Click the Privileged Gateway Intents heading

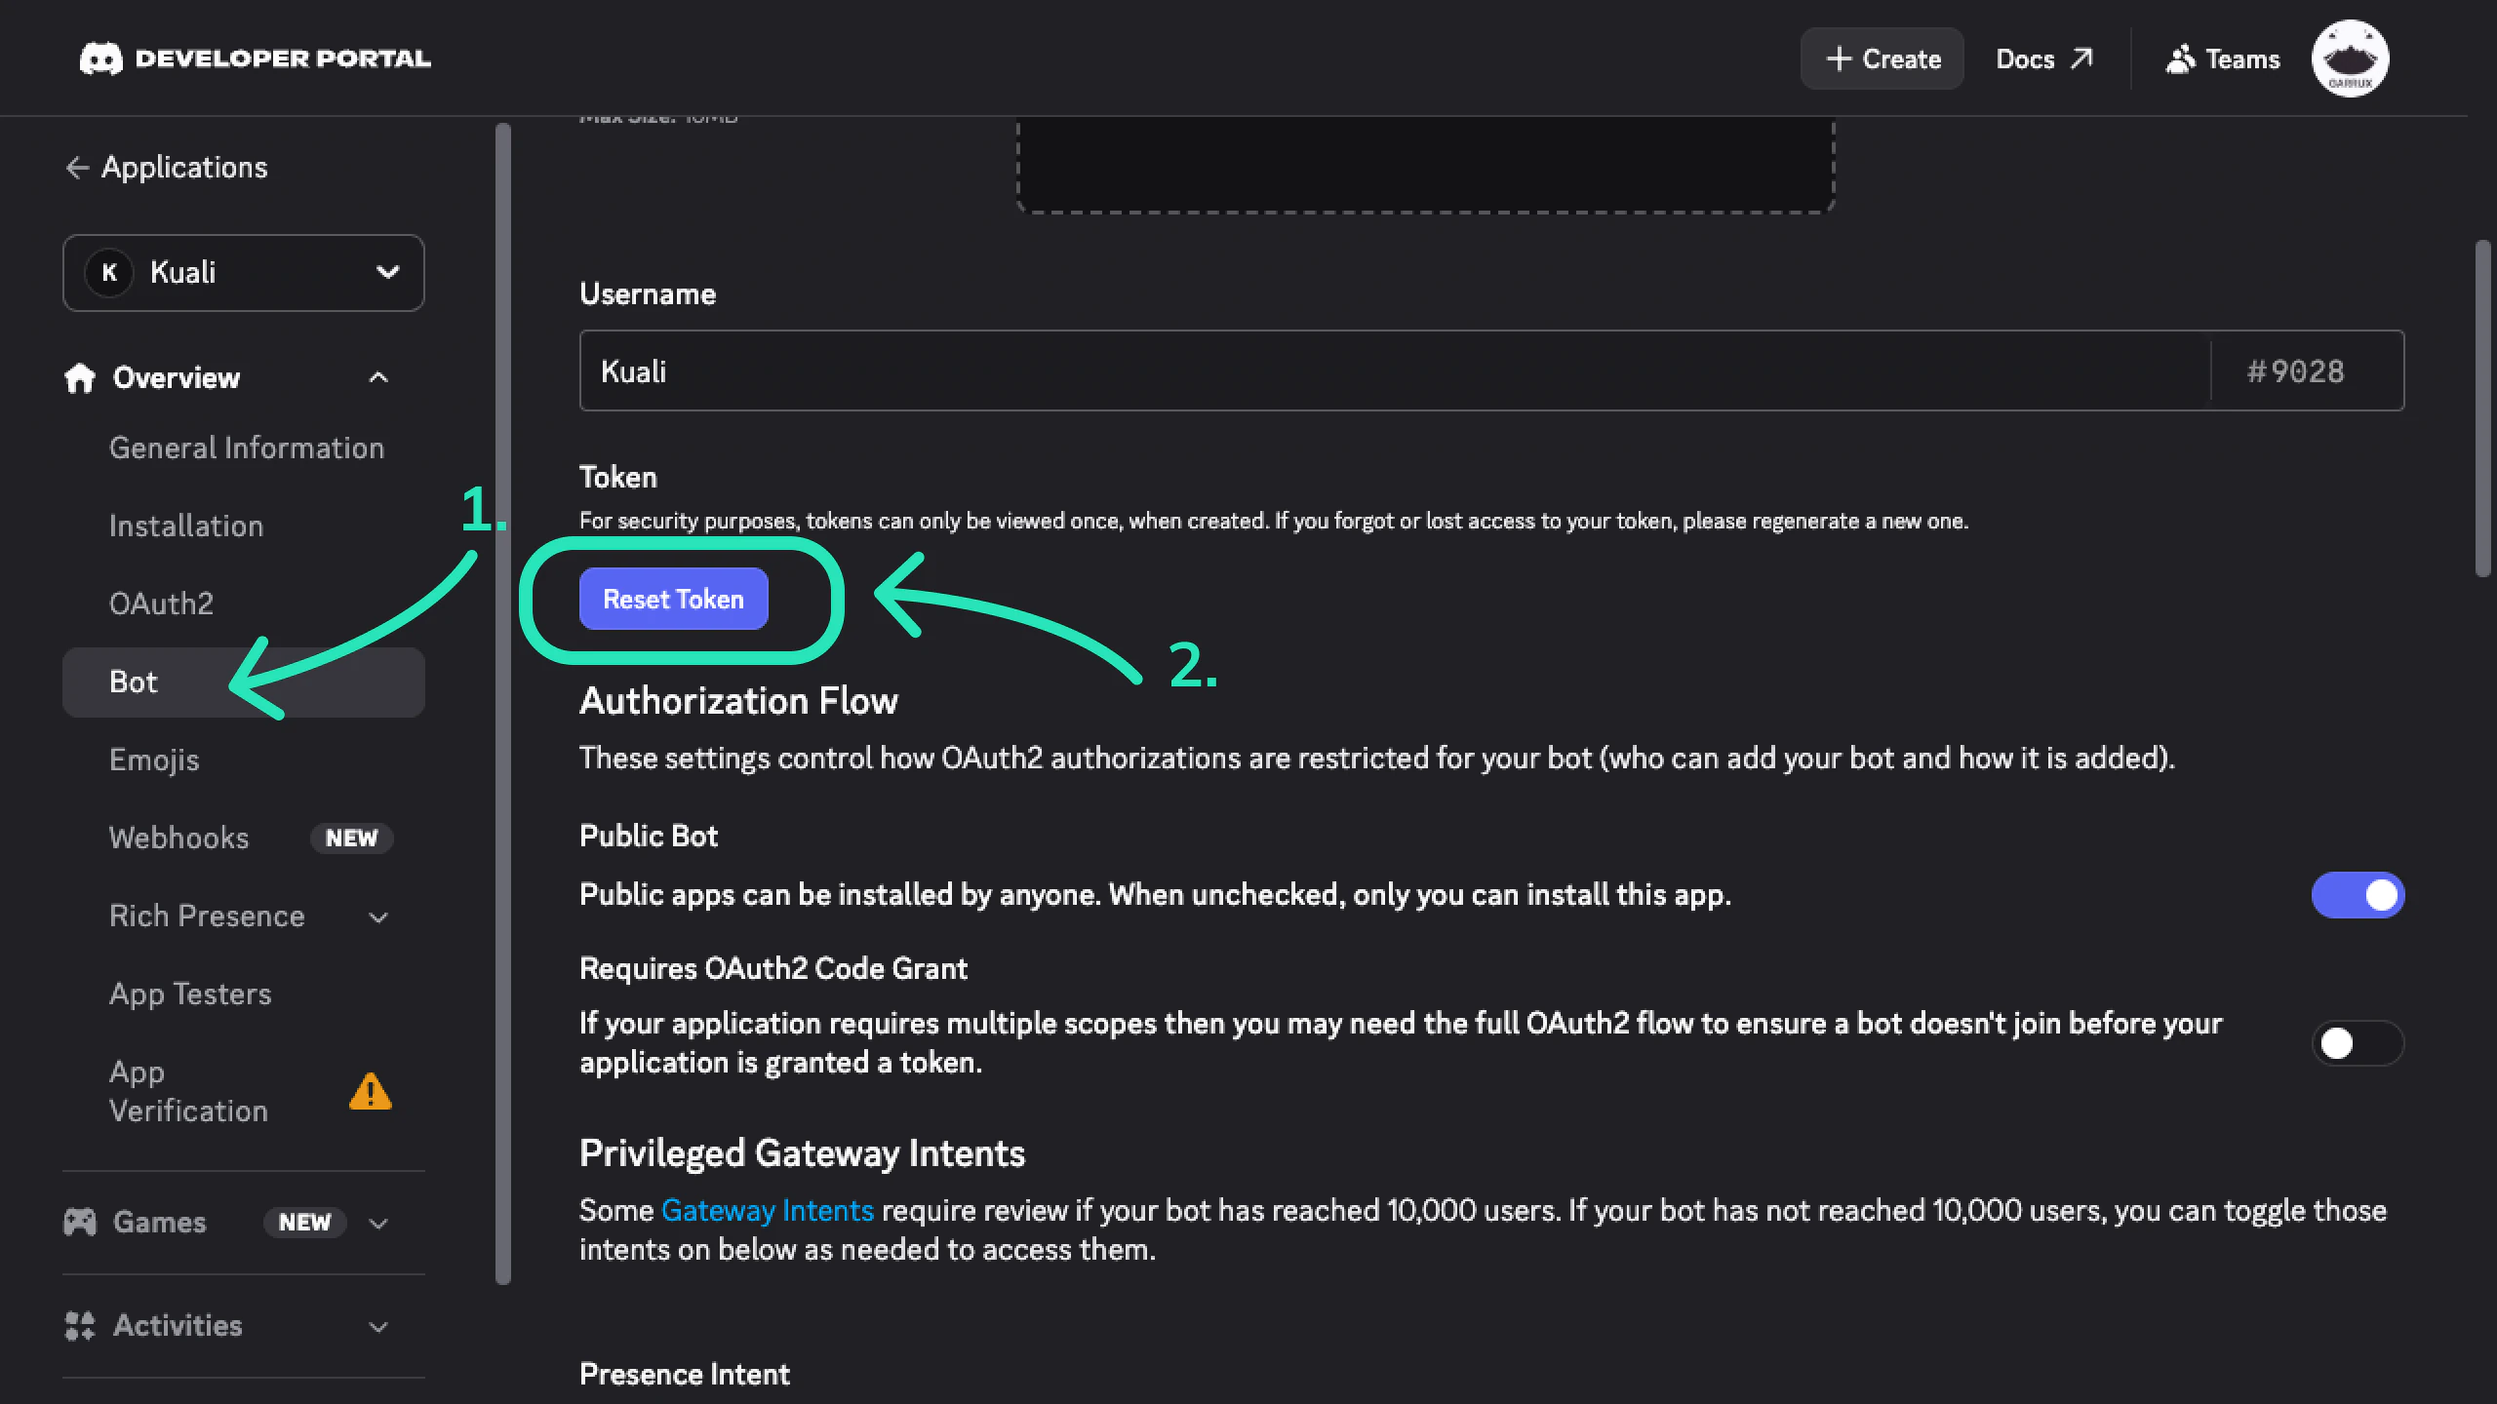(x=802, y=1153)
